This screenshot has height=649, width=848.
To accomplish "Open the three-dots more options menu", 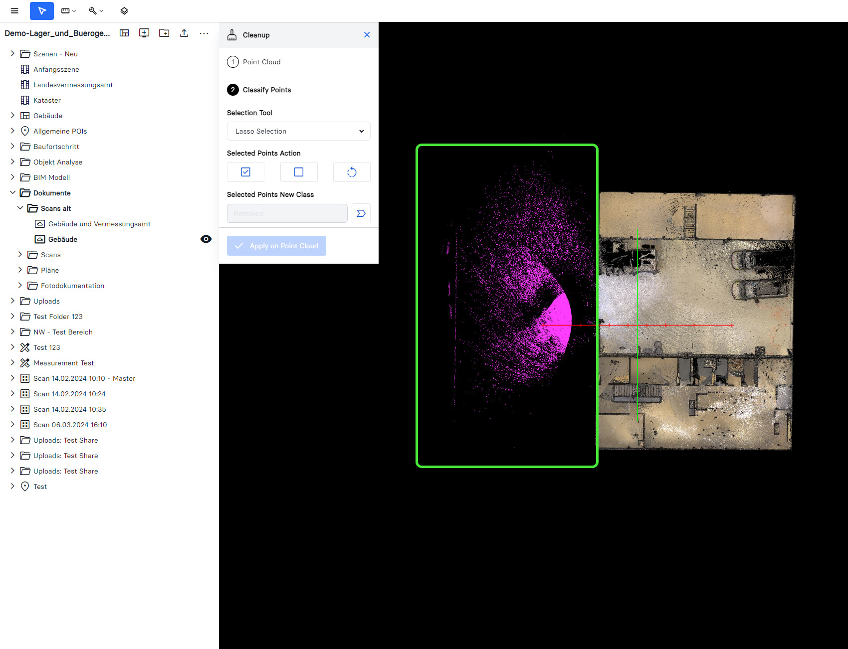I will 204,33.
